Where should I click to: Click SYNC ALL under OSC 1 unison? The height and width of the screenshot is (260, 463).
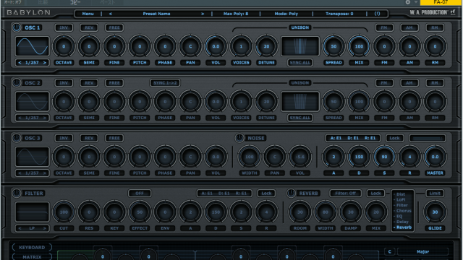coord(300,63)
